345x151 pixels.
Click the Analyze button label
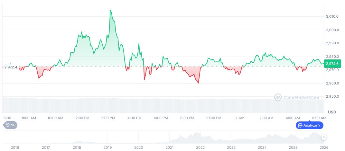[x=310, y=125]
